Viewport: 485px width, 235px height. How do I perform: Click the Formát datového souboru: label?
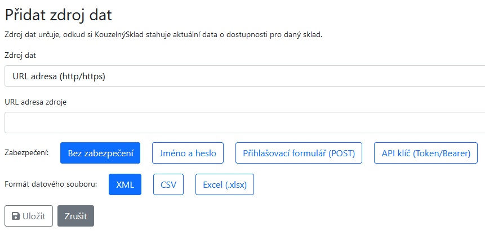51,184
